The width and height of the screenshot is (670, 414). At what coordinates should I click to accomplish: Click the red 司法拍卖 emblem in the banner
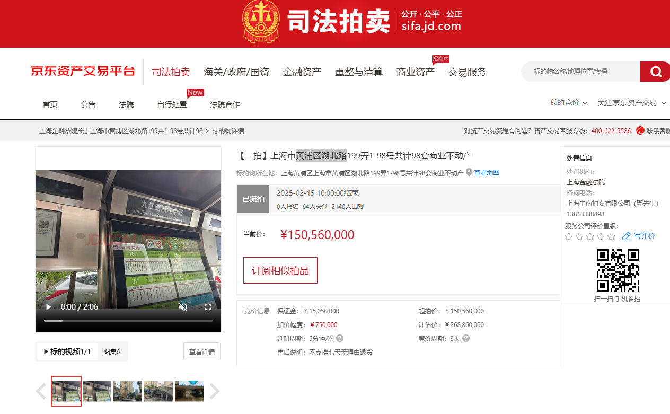[x=261, y=22]
